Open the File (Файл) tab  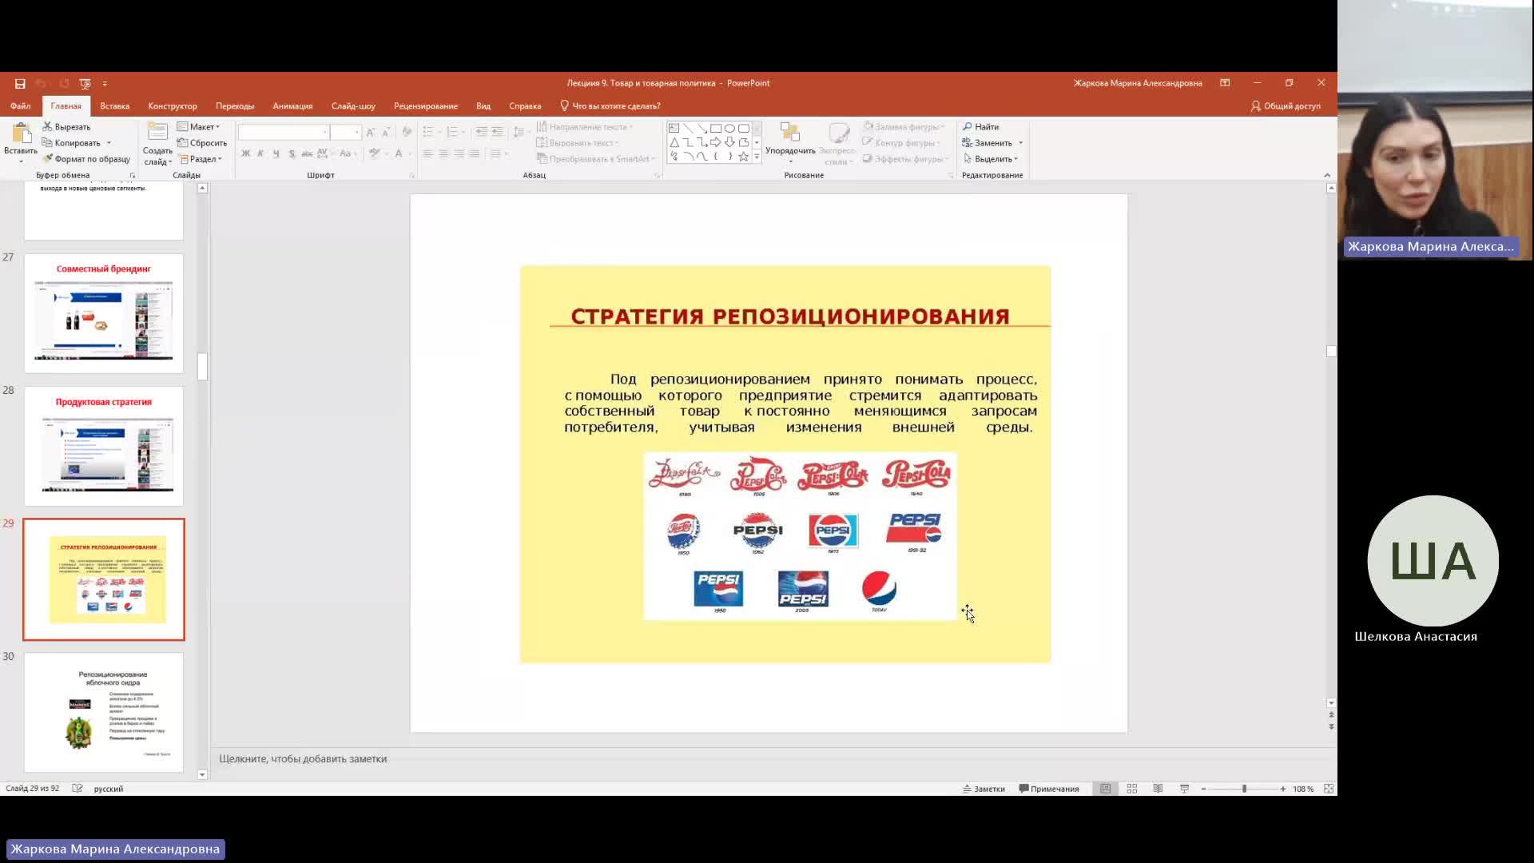click(x=21, y=105)
